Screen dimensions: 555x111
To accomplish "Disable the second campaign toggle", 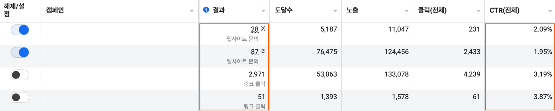I will coord(20,52).
